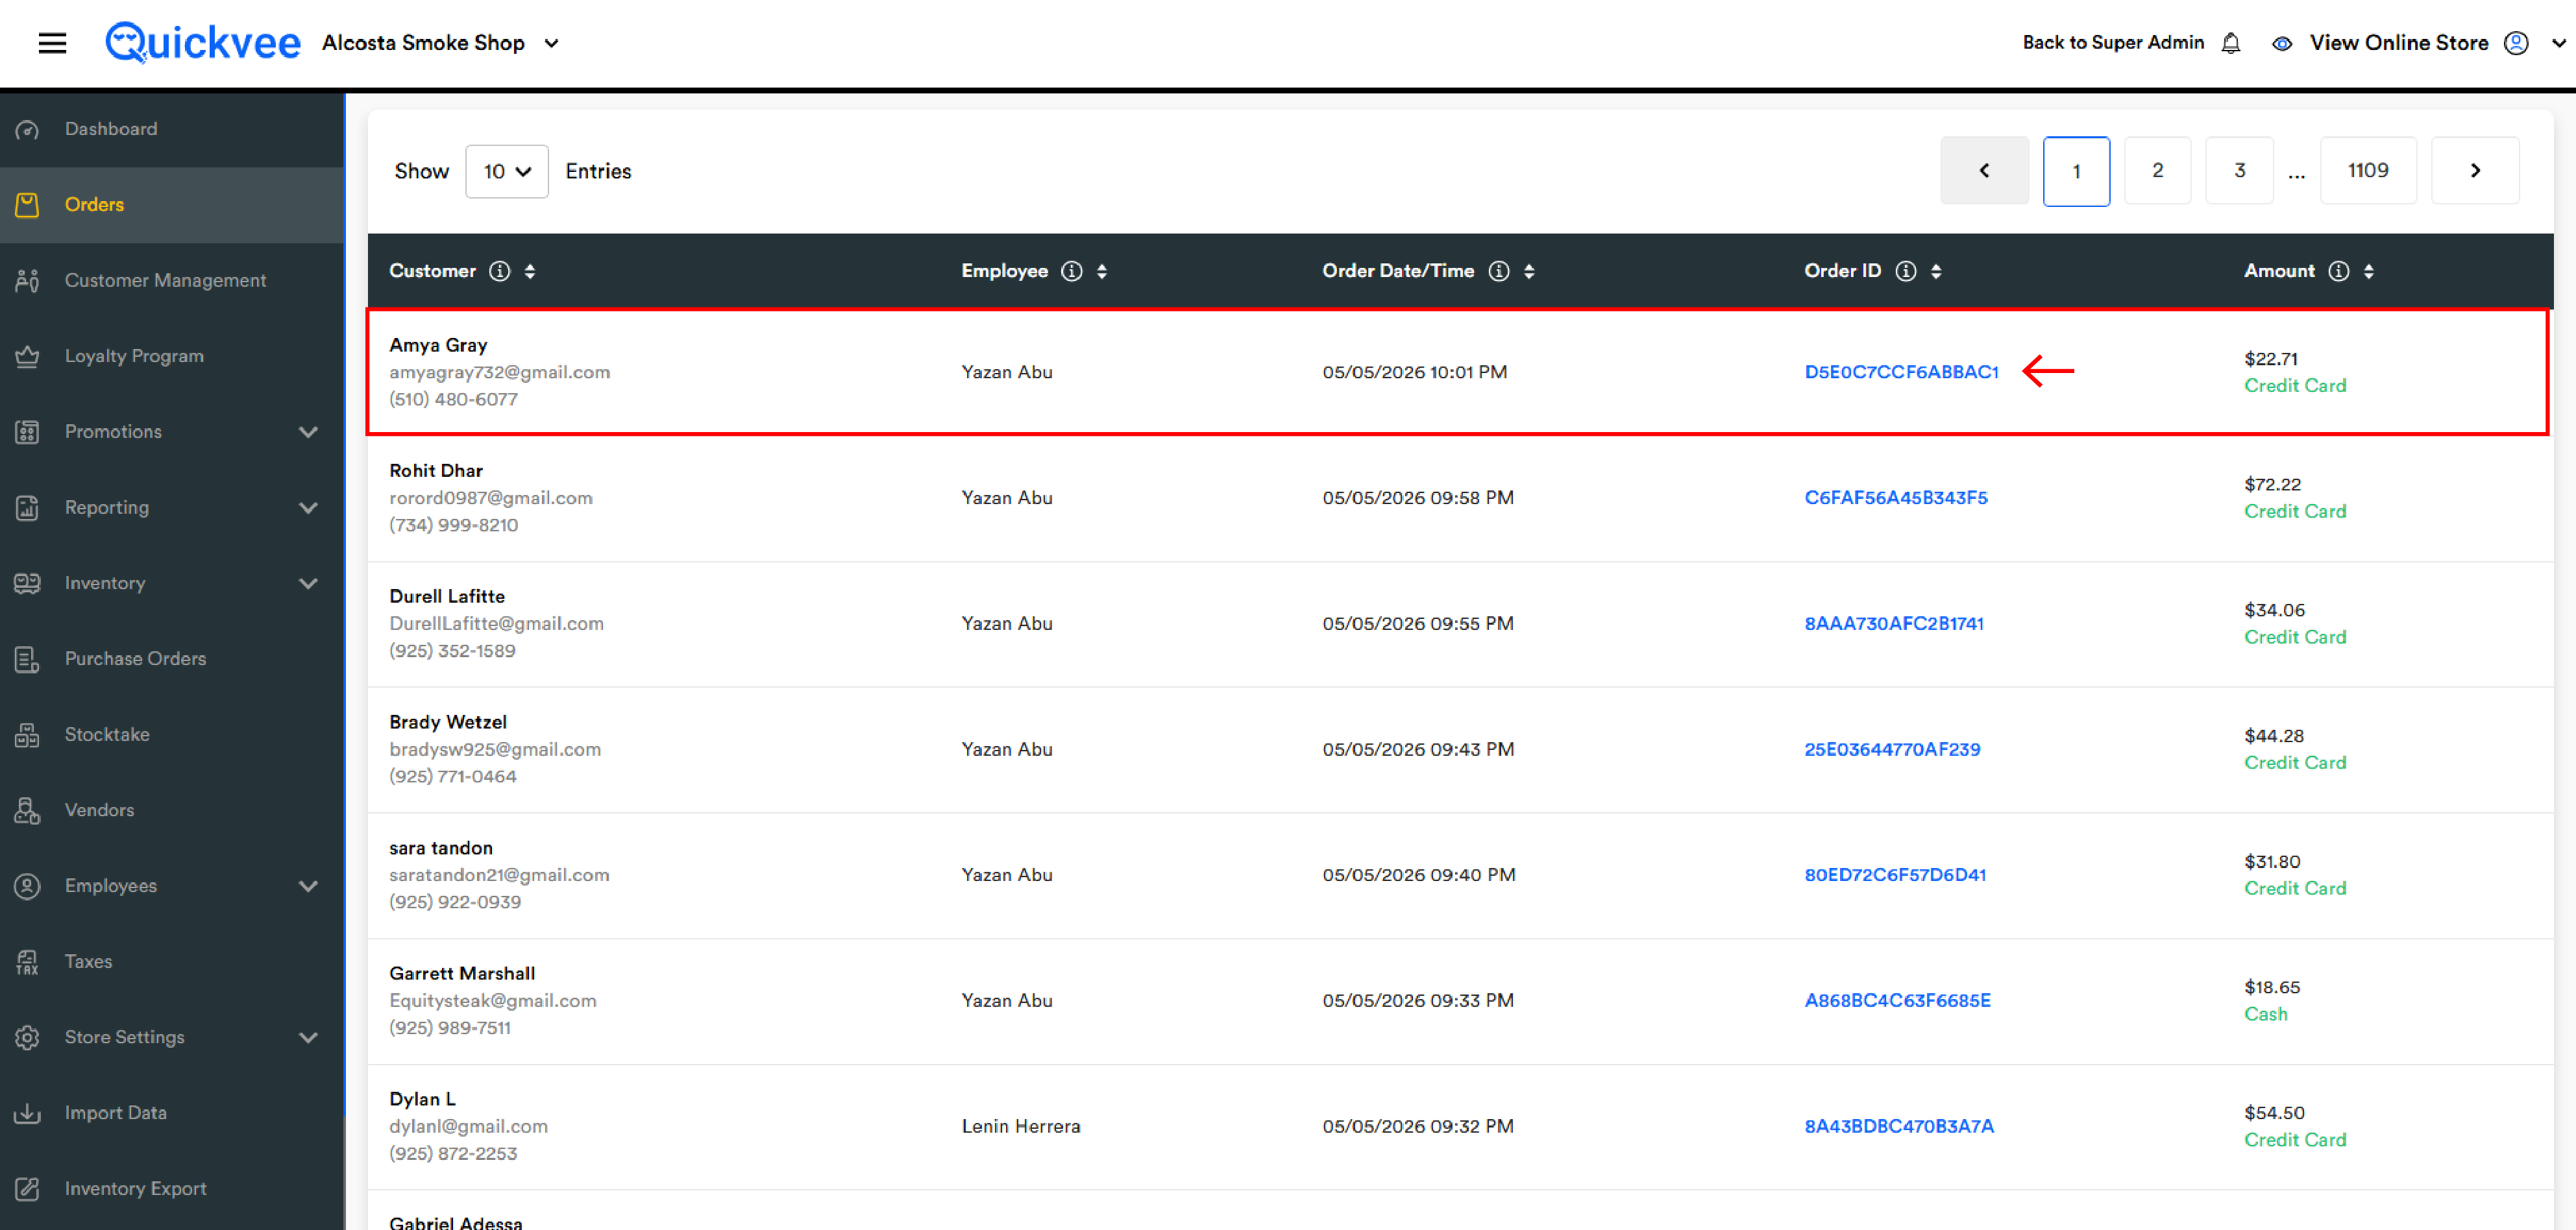This screenshot has width=2576, height=1230.
Task: Click the Customer column info icon
Action: (499, 271)
